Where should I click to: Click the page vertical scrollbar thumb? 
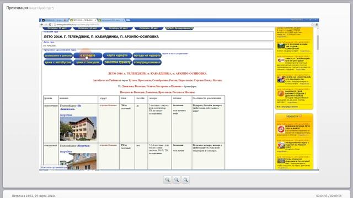coord(318,43)
